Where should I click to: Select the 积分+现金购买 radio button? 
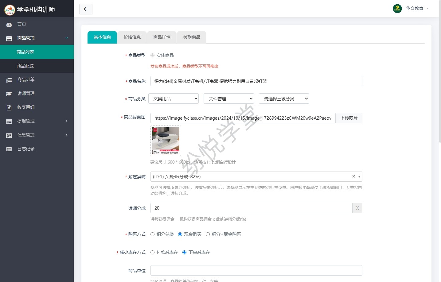point(208,234)
